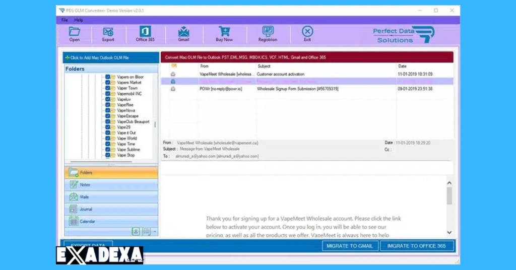Toggle the Vape World checkbox

[x=108, y=139]
